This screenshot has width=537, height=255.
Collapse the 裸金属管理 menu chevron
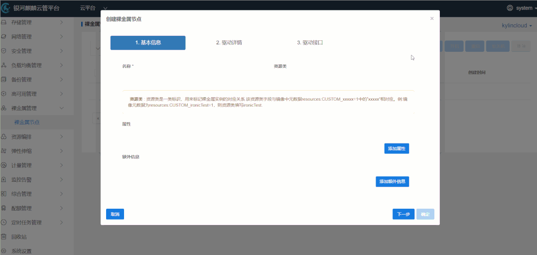click(61, 108)
